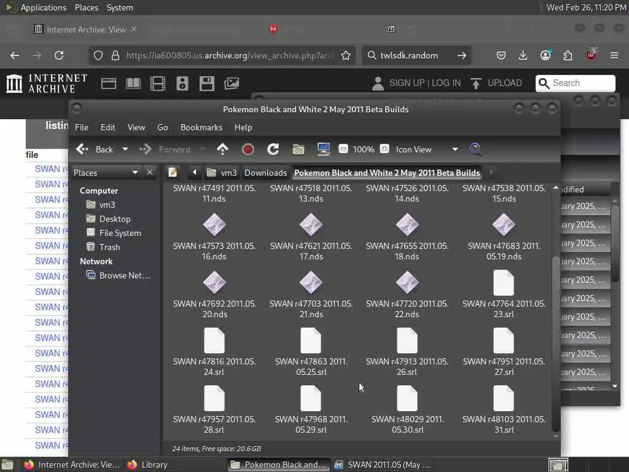Open the Places panel menu

point(86,7)
